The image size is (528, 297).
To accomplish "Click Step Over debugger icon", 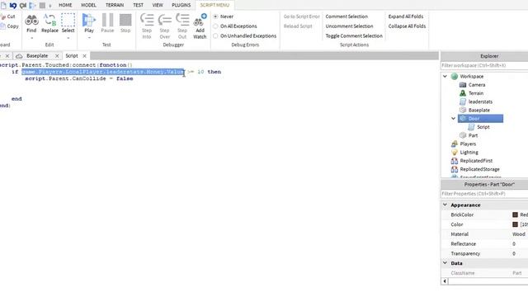I will point(165,20).
